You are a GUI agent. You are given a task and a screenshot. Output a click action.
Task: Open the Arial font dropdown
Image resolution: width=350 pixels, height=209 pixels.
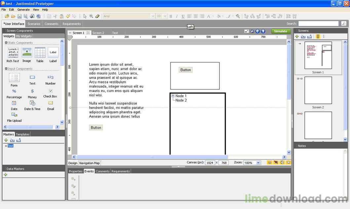point(153,16)
